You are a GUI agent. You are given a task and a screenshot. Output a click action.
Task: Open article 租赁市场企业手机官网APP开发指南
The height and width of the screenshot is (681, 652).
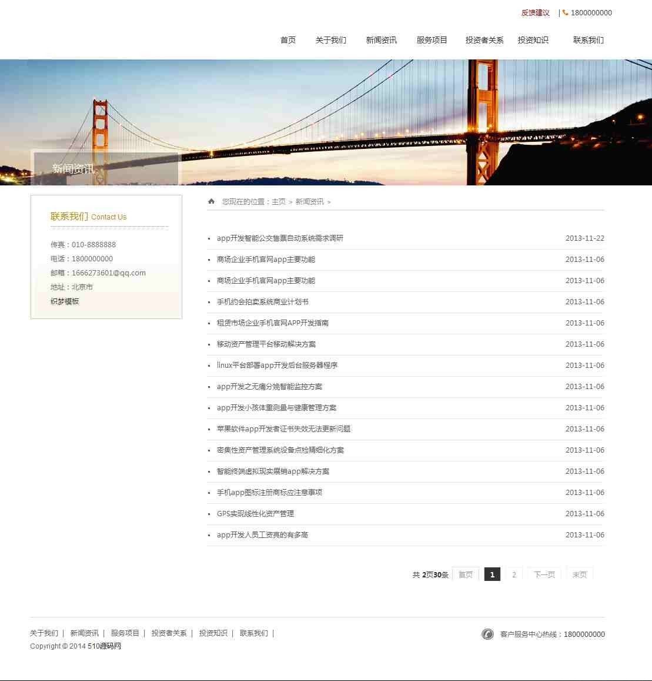(x=272, y=323)
